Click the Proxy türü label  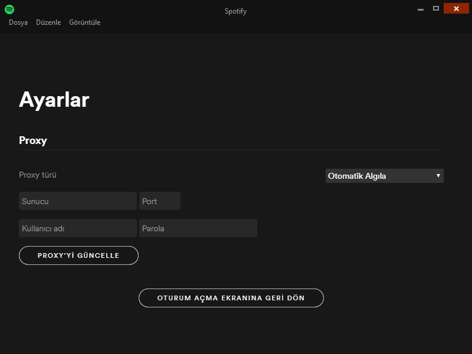[38, 175]
